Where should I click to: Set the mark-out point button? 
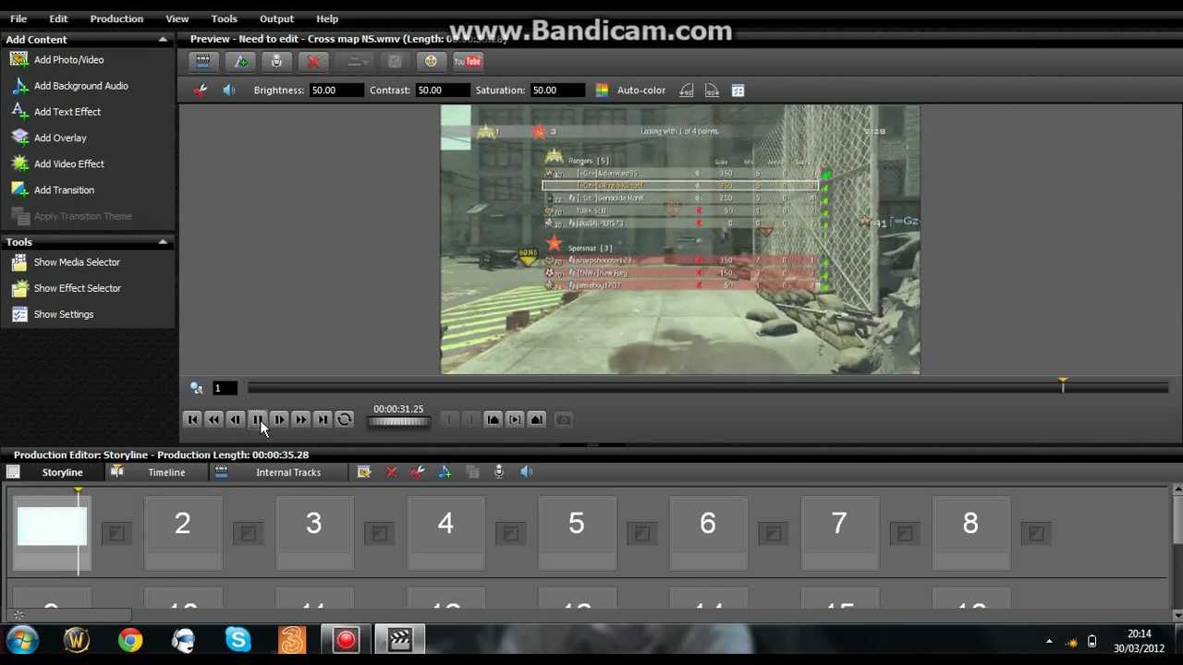536,419
